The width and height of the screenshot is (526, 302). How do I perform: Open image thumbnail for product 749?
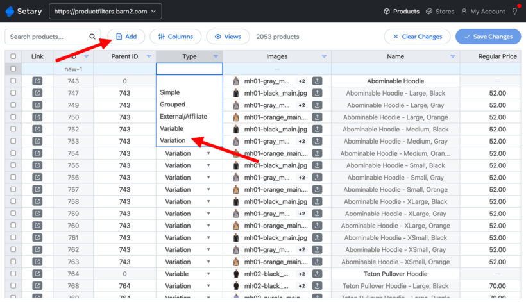236,105
